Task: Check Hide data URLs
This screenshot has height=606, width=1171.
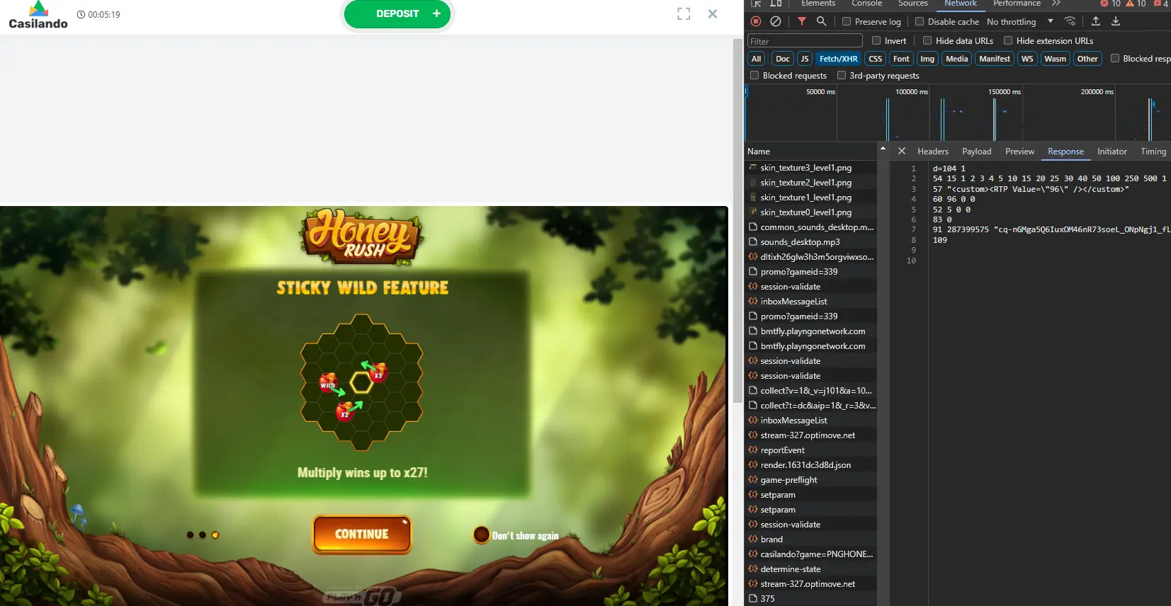Action: pyautogui.click(x=927, y=40)
